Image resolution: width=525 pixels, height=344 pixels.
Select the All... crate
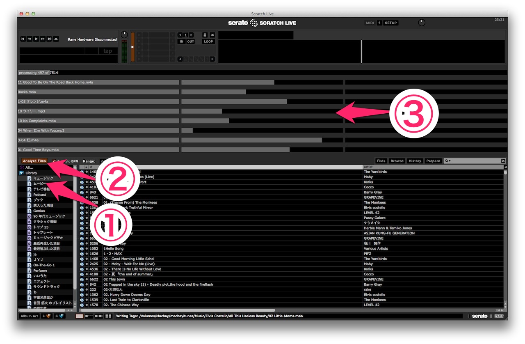coord(30,167)
